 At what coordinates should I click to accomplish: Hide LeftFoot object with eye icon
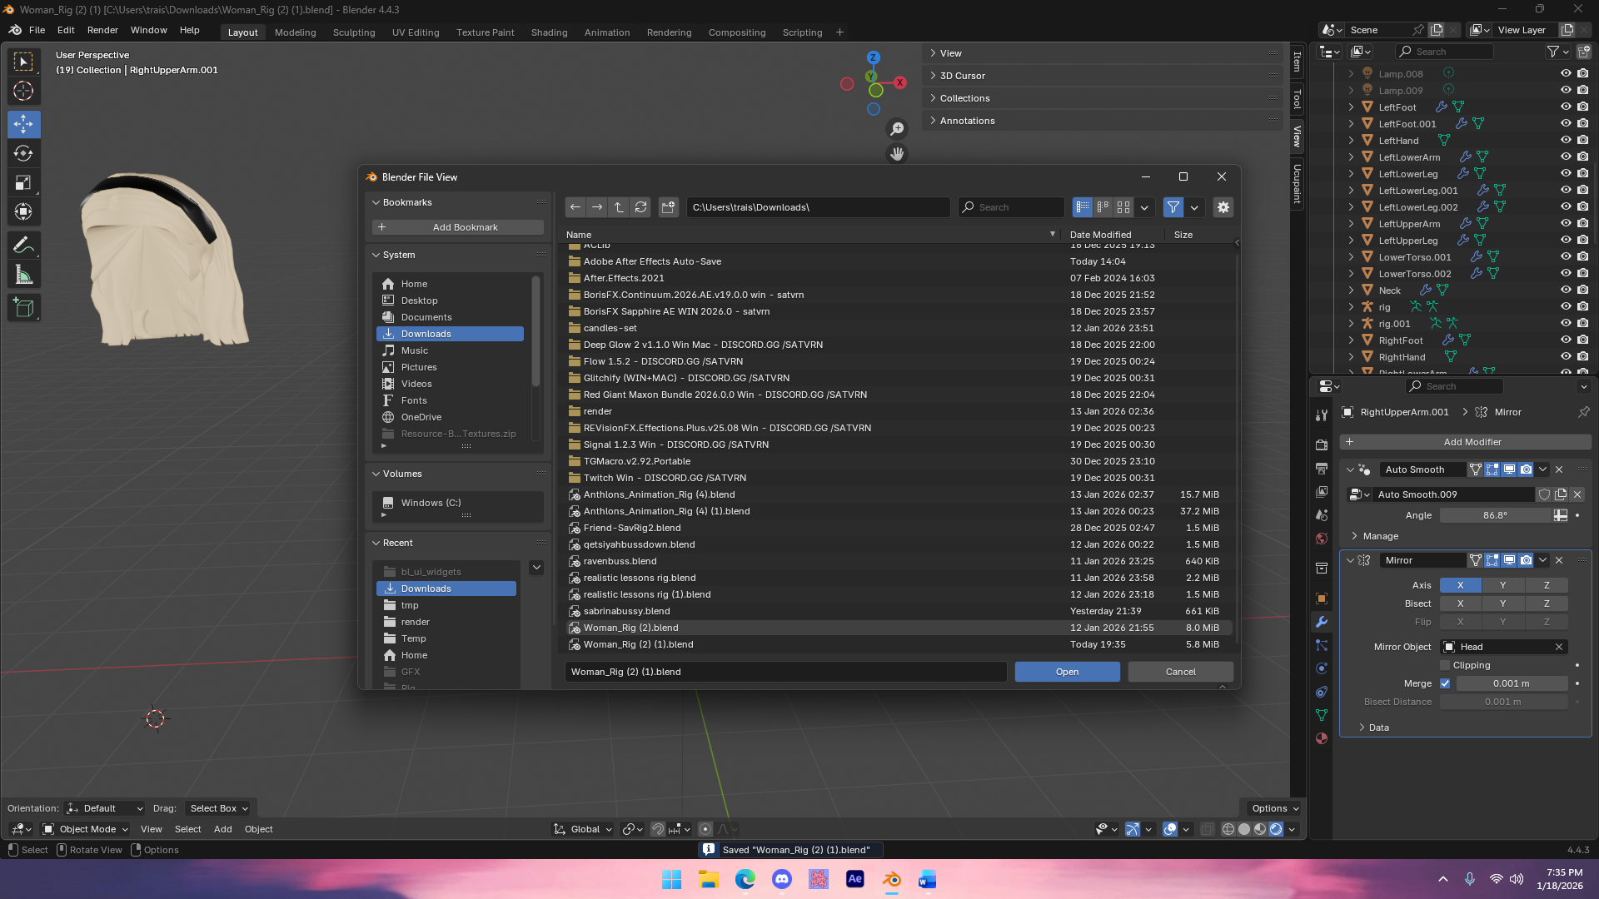(x=1566, y=107)
